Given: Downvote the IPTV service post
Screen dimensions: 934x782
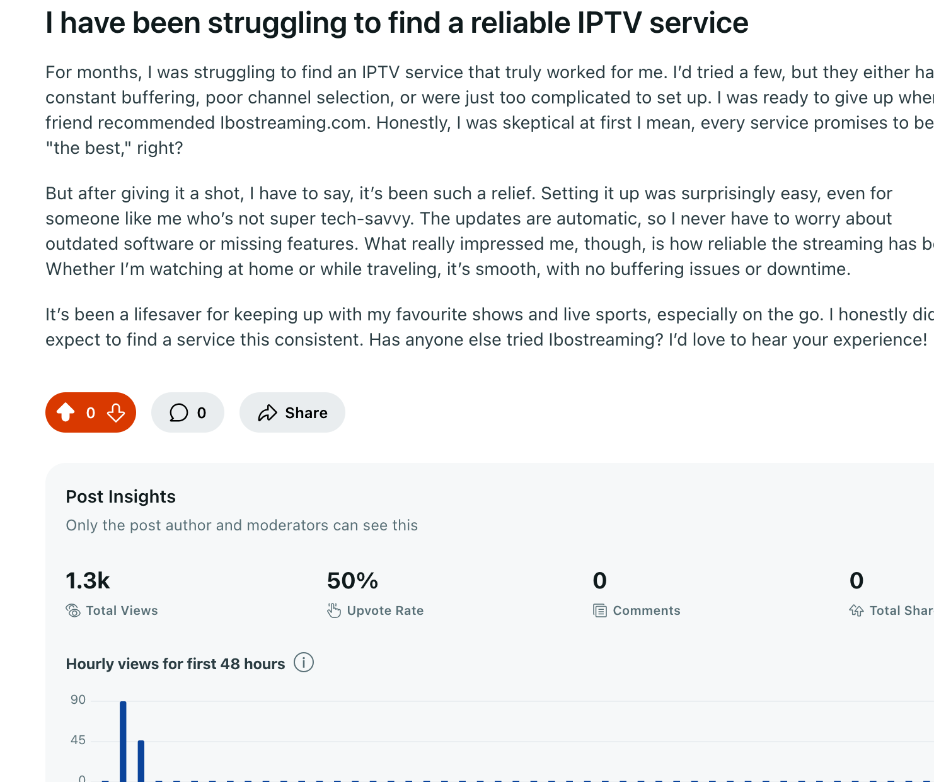Looking at the screenshot, I should 116,412.
